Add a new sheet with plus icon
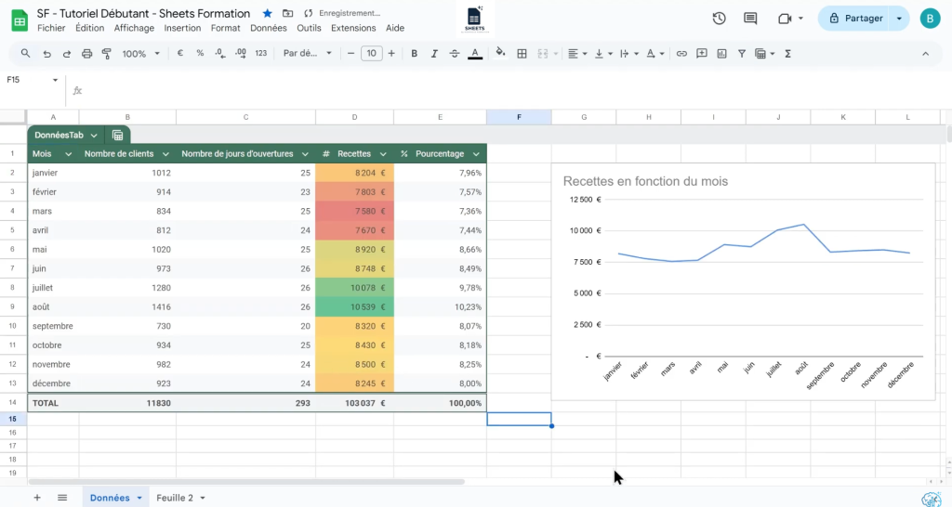 [x=37, y=498]
